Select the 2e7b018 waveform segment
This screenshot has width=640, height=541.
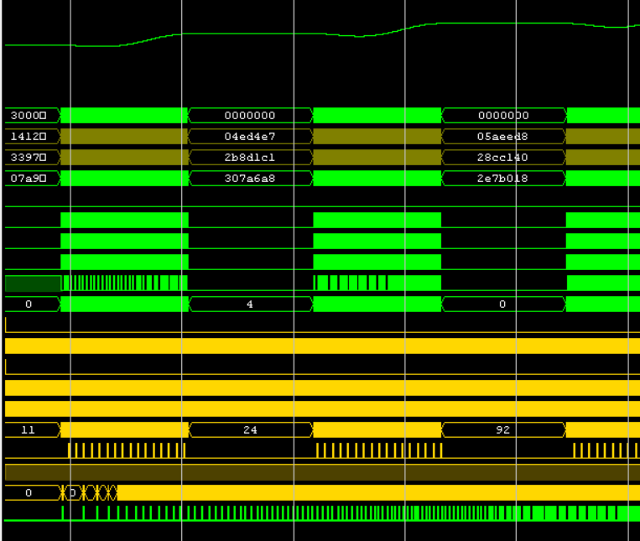point(503,179)
